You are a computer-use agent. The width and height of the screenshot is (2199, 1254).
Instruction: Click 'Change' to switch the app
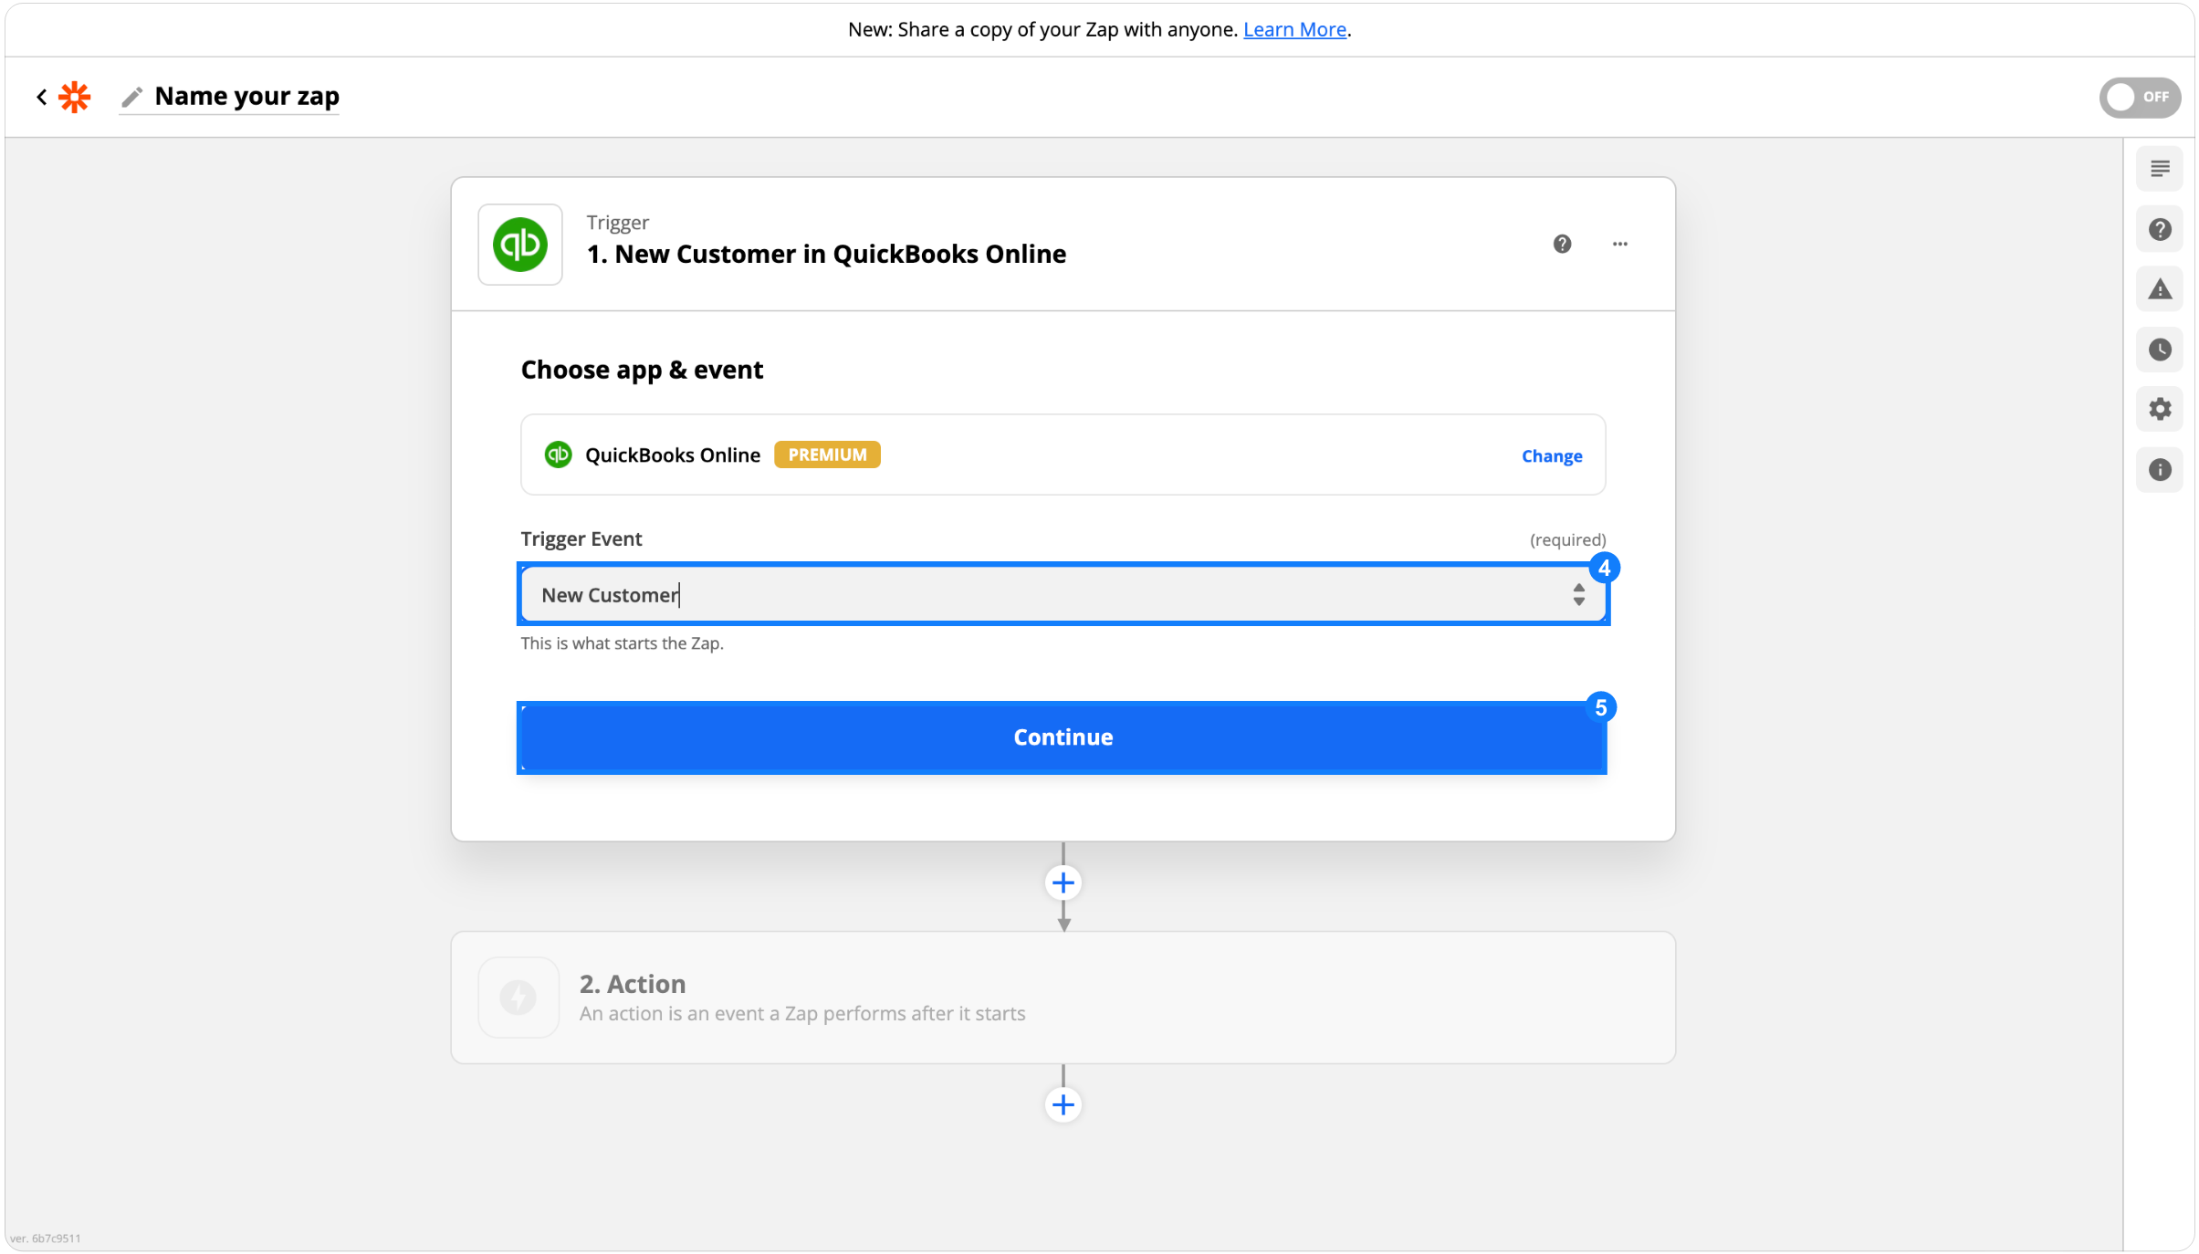tap(1551, 455)
